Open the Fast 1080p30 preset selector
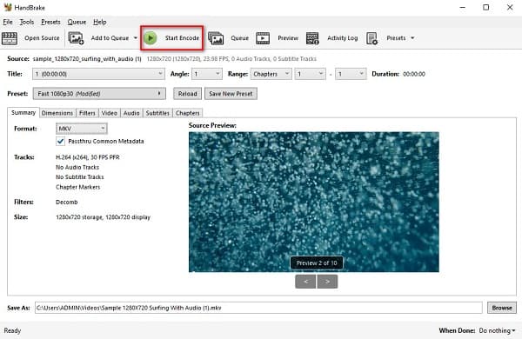 (99, 94)
